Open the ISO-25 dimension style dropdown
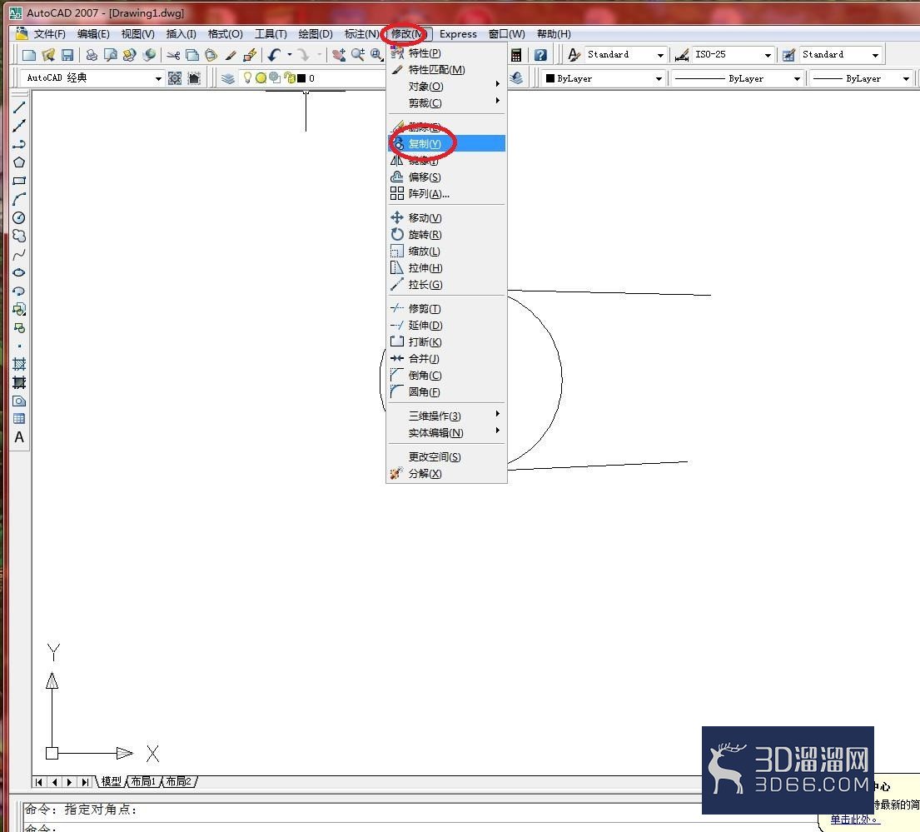The height and width of the screenshot is (832, 920). [768, 55]
